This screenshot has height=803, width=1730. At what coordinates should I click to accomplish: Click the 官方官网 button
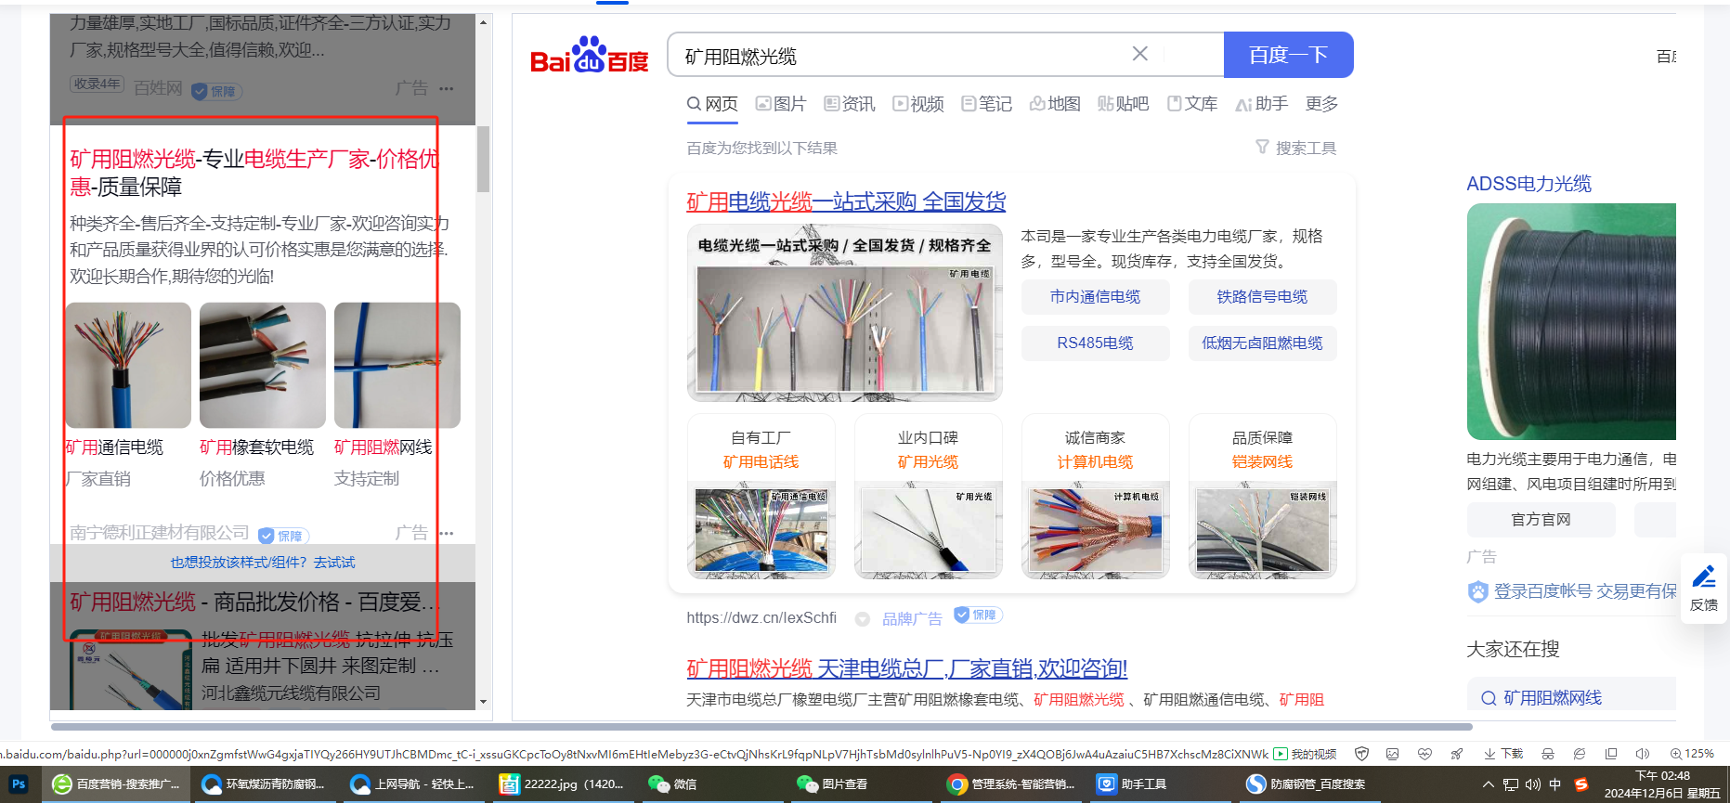pyautogui.click(x=1541, y=520)
